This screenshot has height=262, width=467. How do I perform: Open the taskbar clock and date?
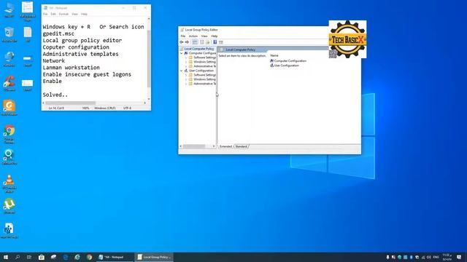[447, 257]
